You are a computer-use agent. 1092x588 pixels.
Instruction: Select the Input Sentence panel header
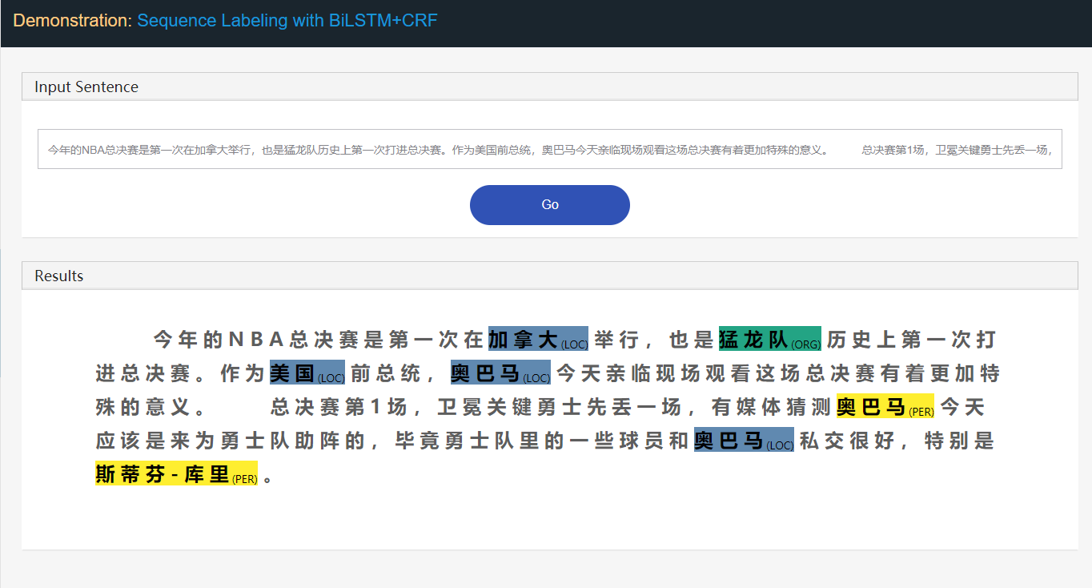pyautogui.click(x=85, y=87)
